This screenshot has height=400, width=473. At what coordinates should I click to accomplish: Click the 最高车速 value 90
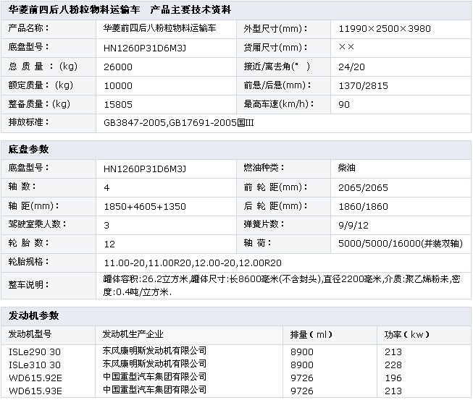(x=345, y=104)
